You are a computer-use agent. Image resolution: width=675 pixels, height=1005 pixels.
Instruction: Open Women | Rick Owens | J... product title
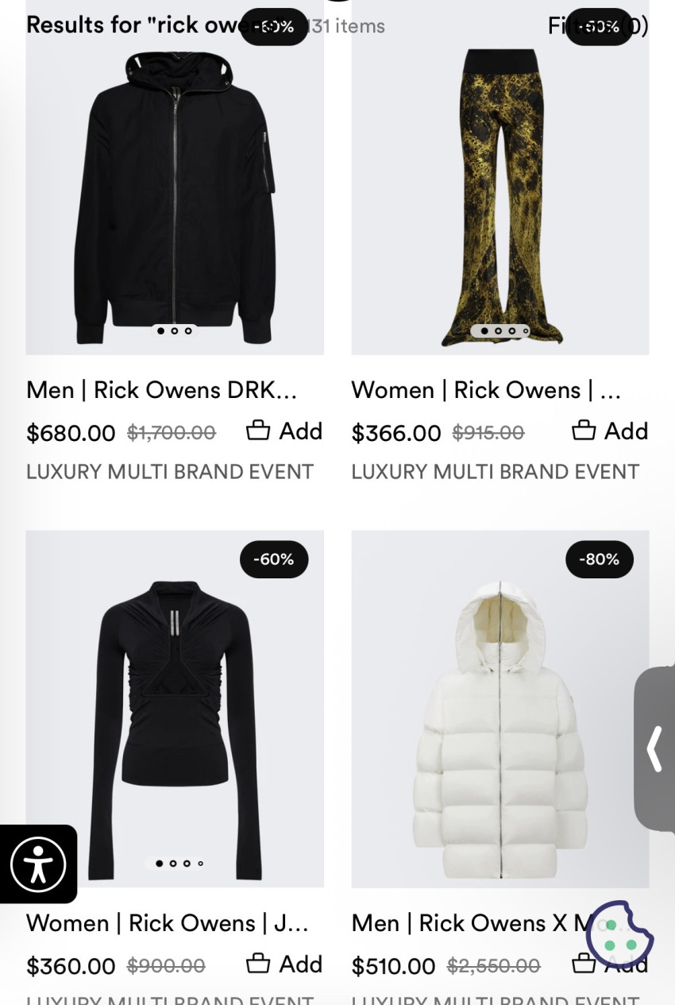tap(168, 923)
